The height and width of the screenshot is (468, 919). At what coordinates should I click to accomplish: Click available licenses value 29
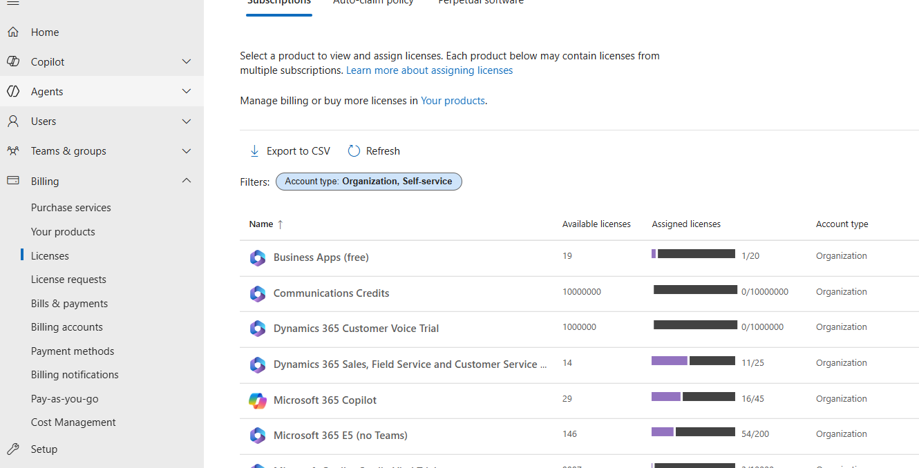(567, 399)
